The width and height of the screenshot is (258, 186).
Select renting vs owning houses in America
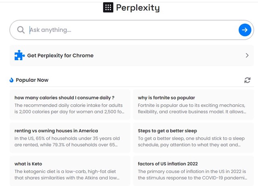(x=70, y=138)
